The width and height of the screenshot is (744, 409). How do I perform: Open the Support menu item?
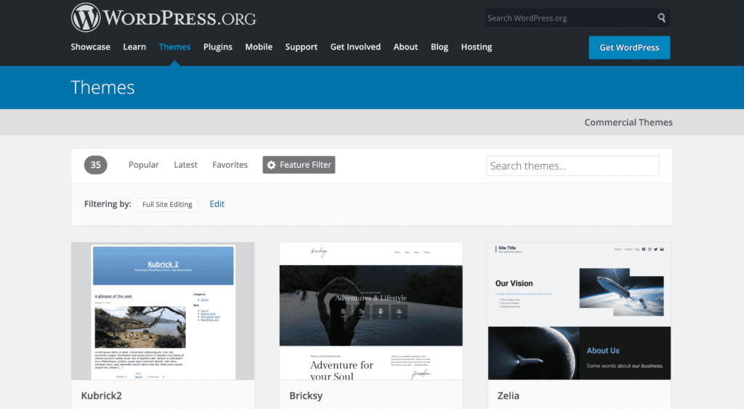pos(302,47)
